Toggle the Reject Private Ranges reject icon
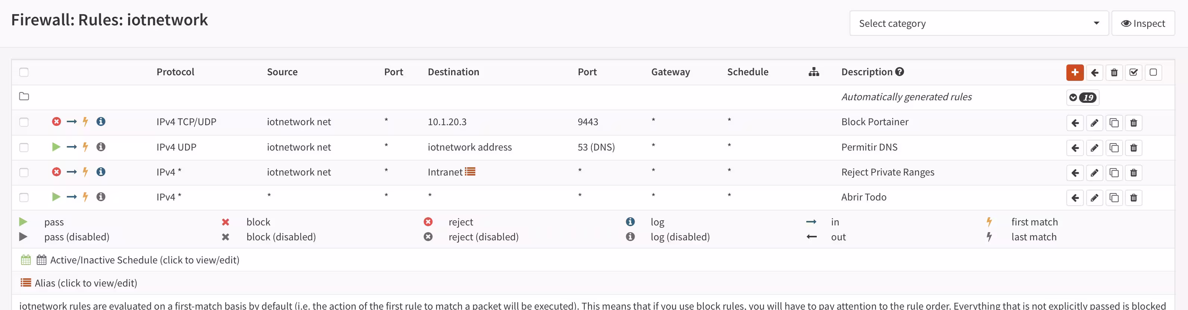1188x310 pixels. click(56, 172)
